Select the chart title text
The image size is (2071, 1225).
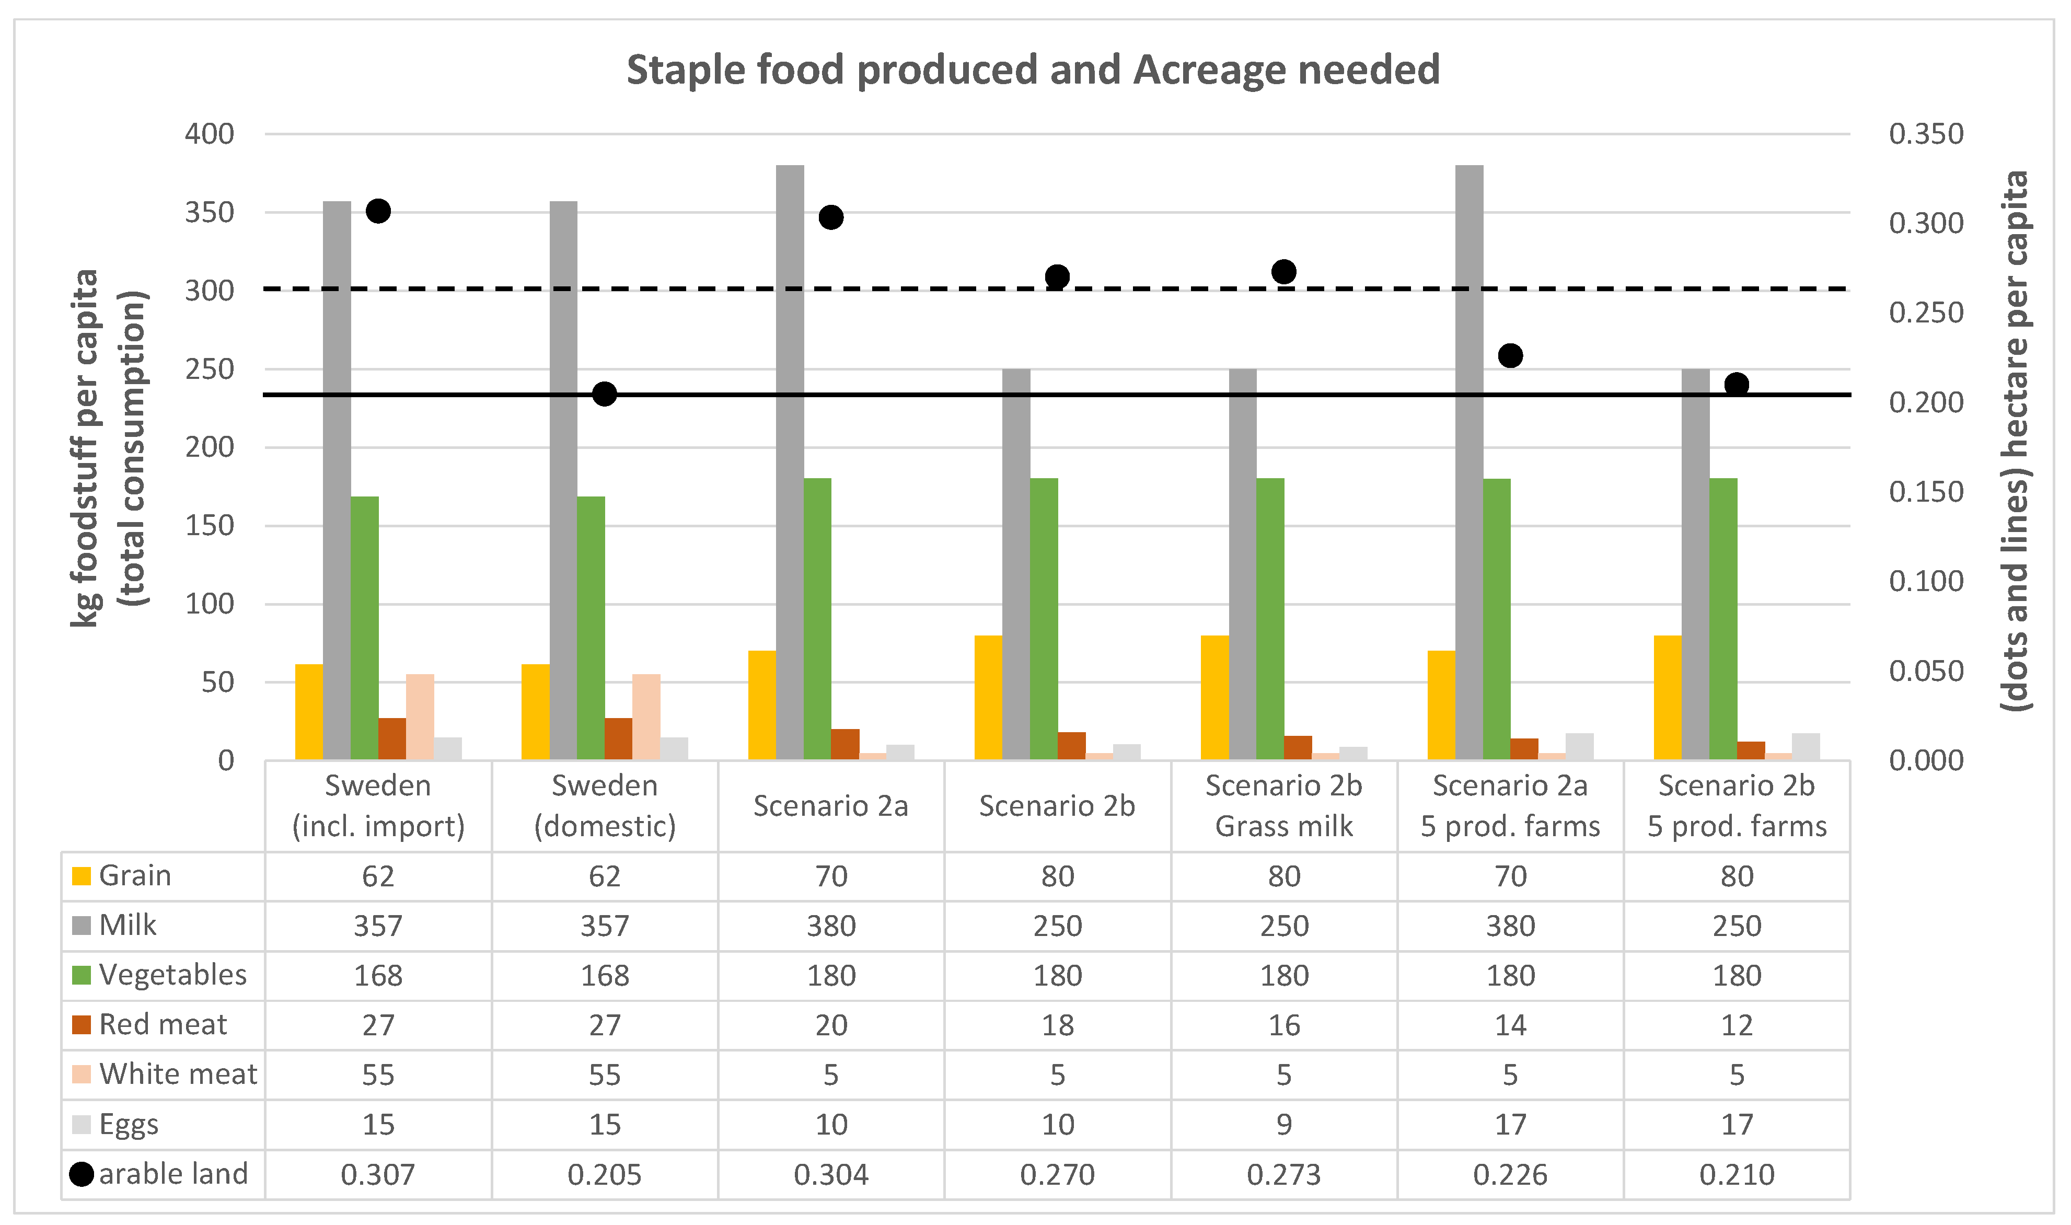pos(1033,70)
